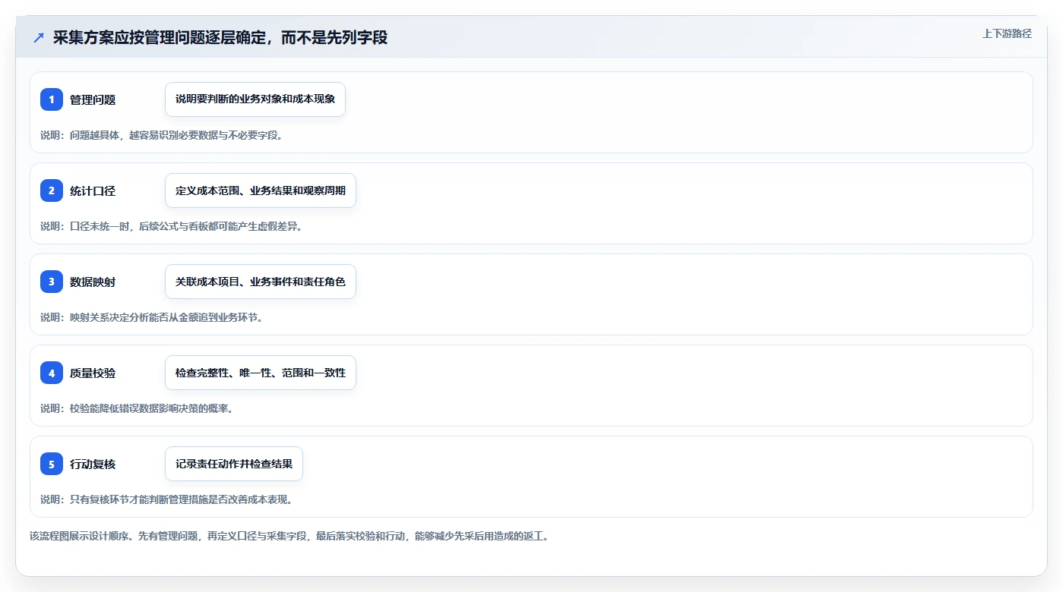Click note 只有复核环节才能判断管理措施
Image resolution: width=1063 pixels, height=592 pixels.
(166, 499)
